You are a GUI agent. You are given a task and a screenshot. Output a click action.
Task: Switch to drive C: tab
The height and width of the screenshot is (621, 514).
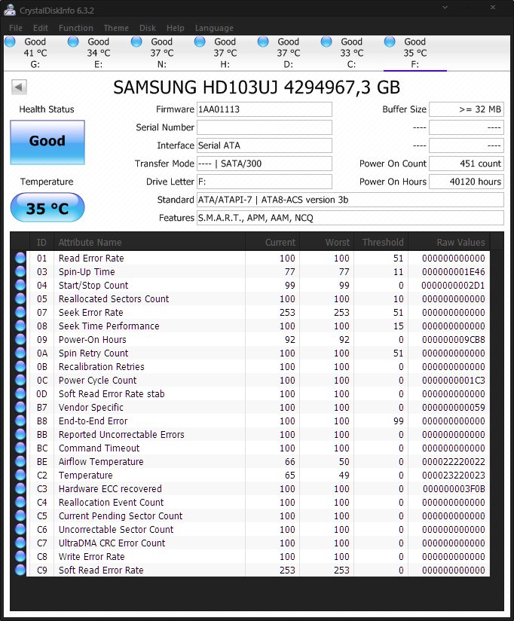click(x=351, y=53)
